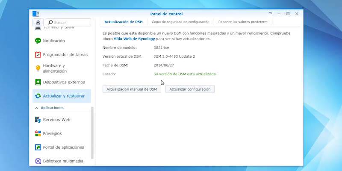This screenshot has height=171, width=342.
Task: Click the sidebar vertical scrollbar
Action: [x=92, y=133]
